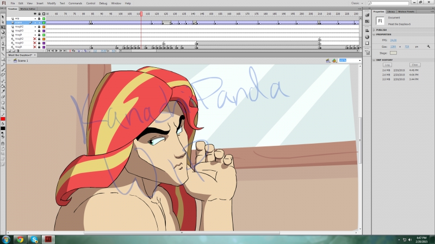Open the stage zoom percentage dropdown
The image size is (435, 244).
pos(360,61)
